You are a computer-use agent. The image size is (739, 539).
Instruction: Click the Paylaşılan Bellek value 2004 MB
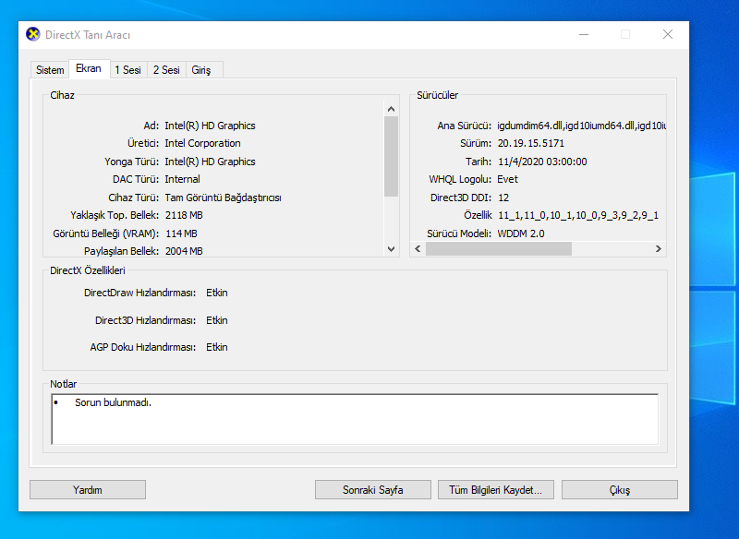point(184,251)
